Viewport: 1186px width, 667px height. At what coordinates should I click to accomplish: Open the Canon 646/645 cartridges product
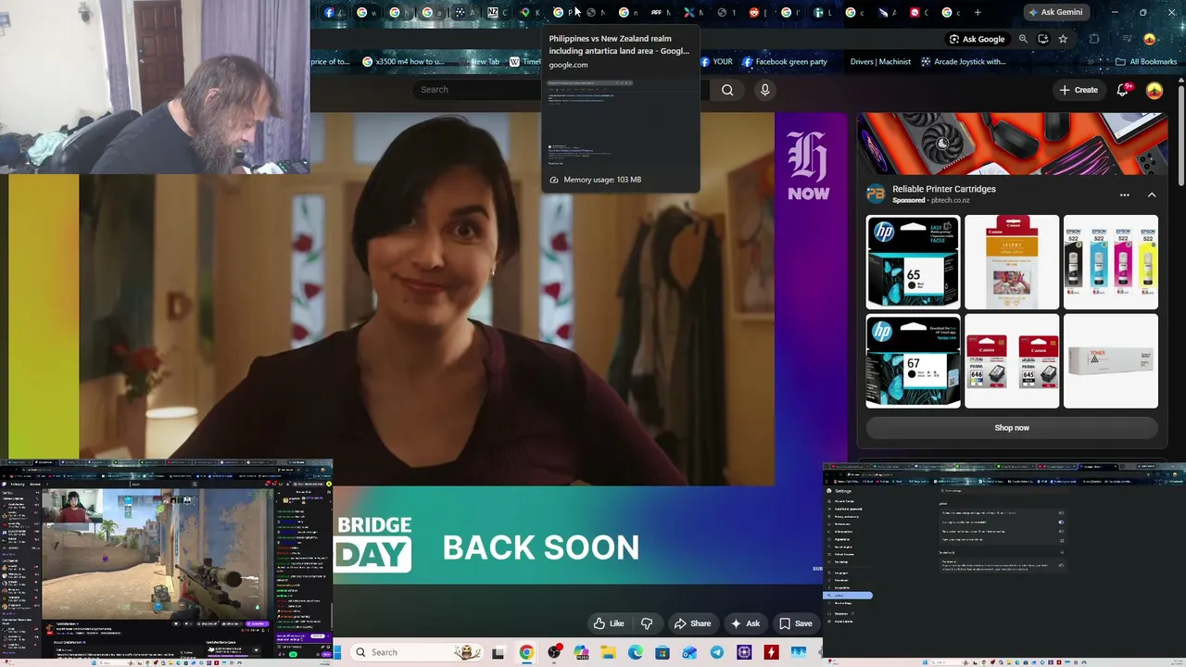1012,361
